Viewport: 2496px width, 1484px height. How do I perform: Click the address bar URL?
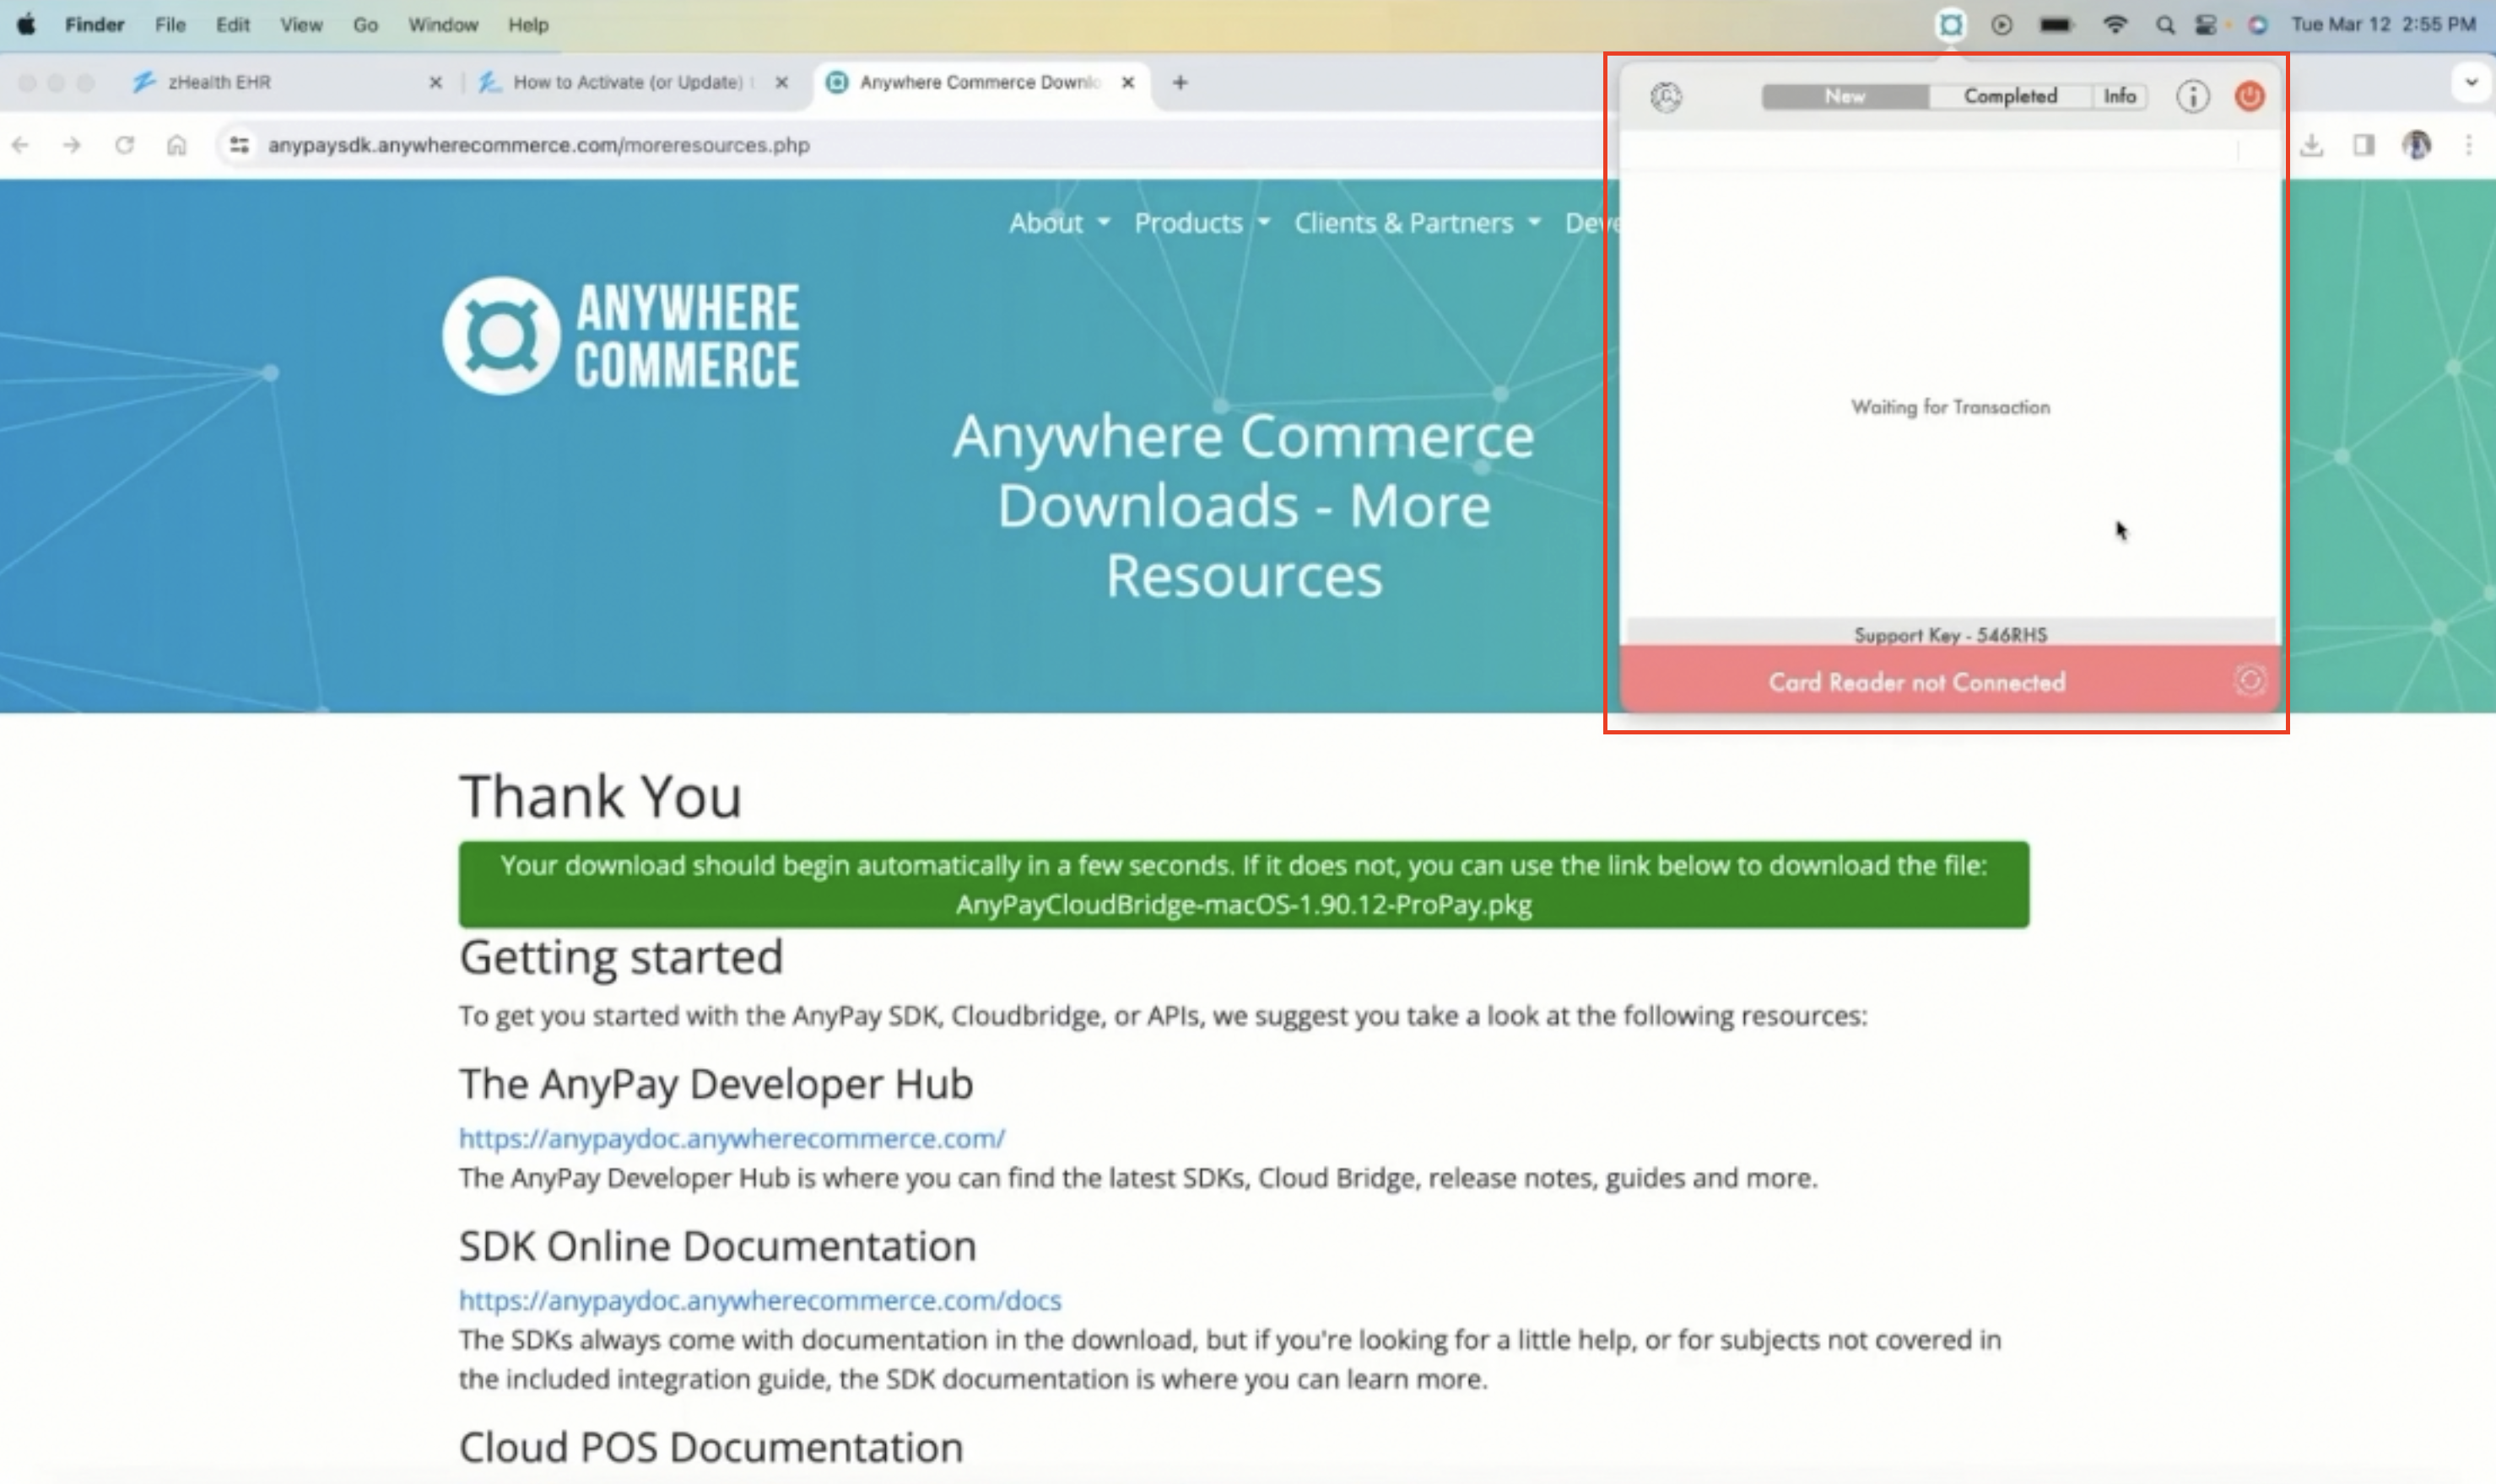(538, 145)
